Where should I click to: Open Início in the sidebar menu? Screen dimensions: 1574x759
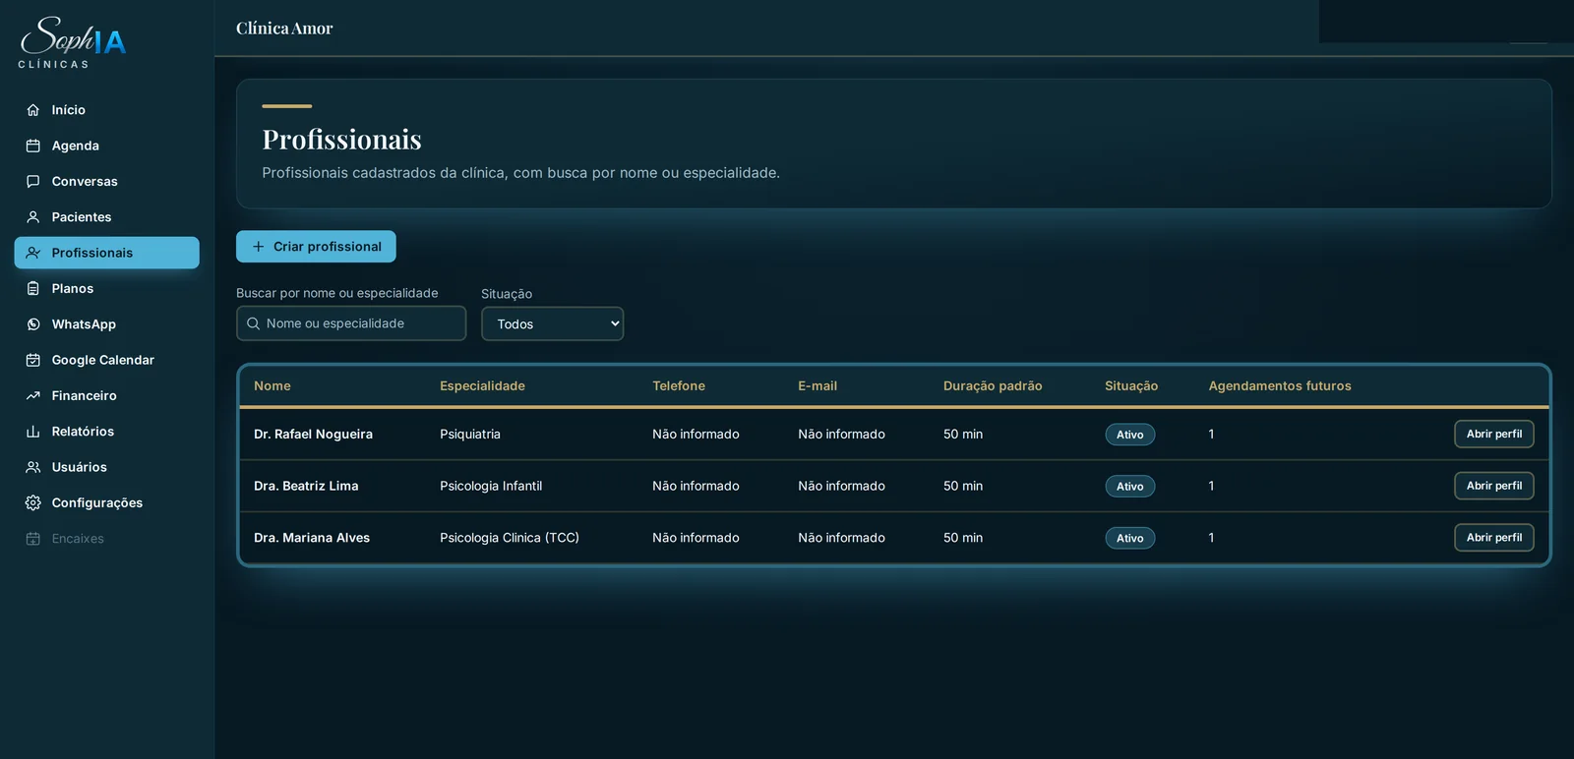coord(106,110)
